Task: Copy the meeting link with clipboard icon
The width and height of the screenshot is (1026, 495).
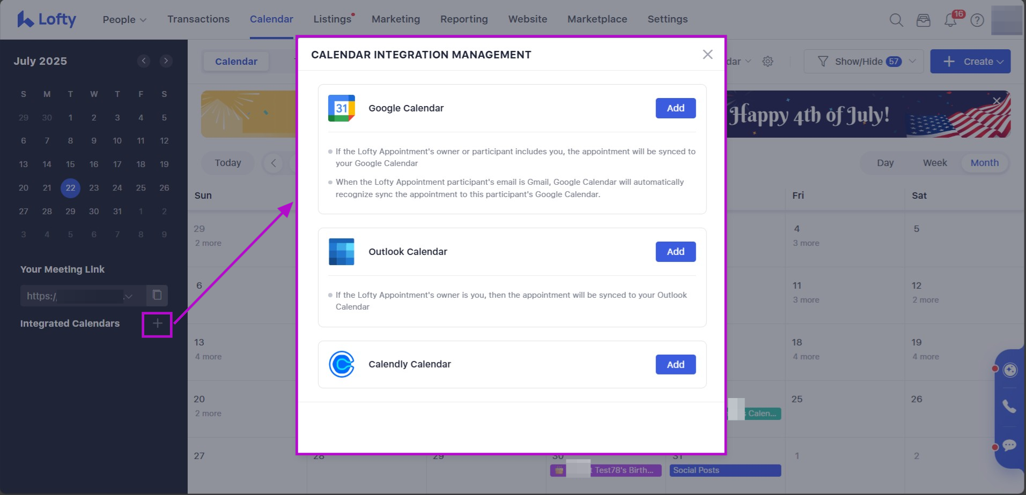Action: tap(157, 295)
